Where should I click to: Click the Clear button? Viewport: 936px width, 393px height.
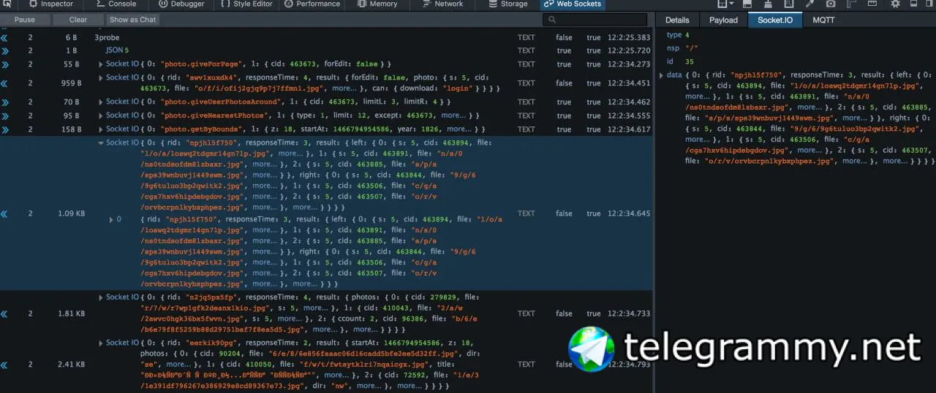click(x=78, y=20)
